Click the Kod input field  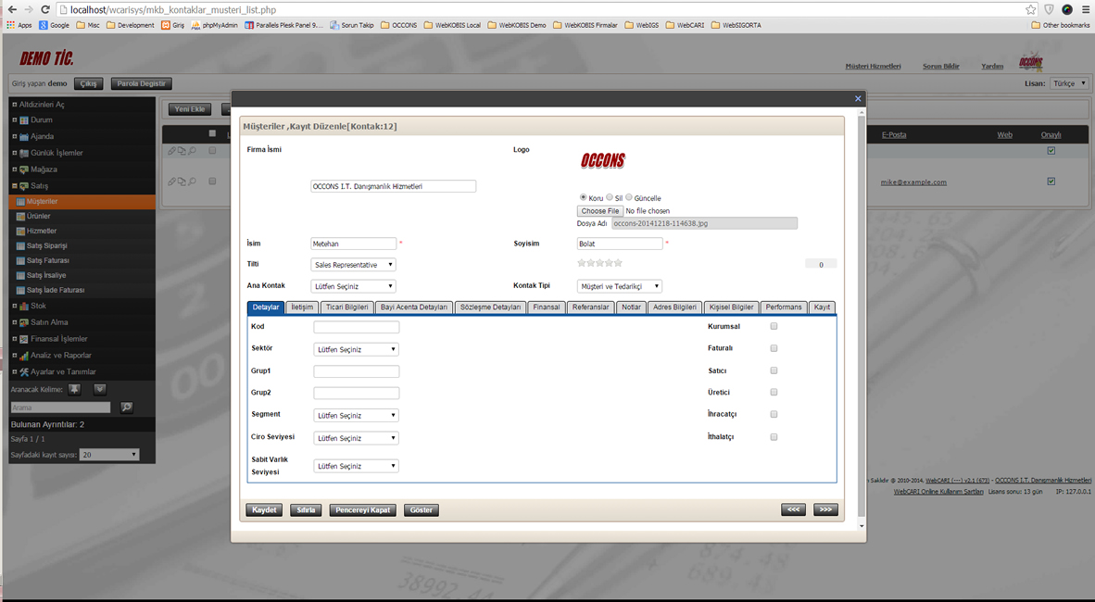point(356,327)
